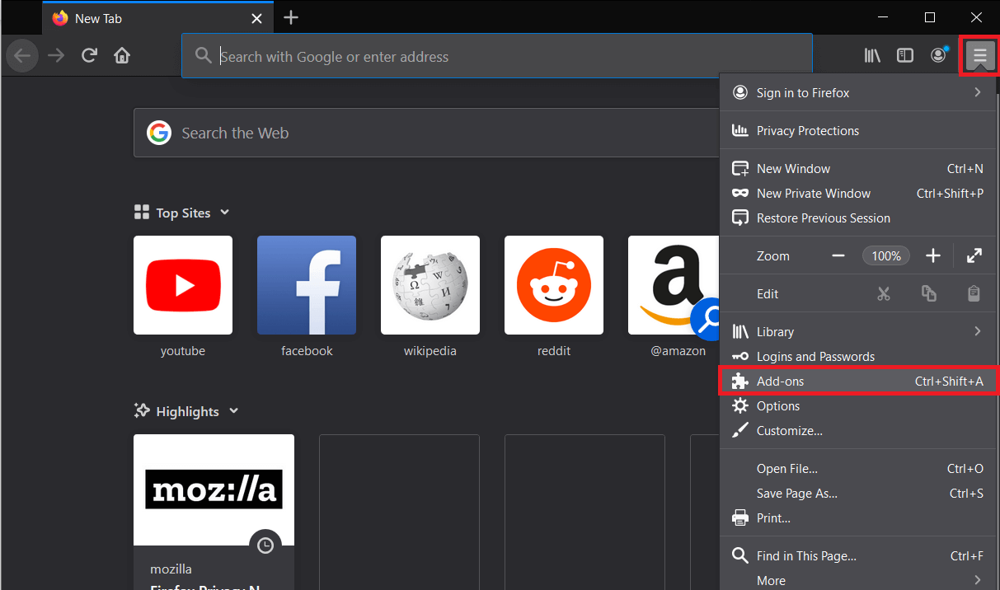Reset zoom by clicking 100% label

coord(886,256)
